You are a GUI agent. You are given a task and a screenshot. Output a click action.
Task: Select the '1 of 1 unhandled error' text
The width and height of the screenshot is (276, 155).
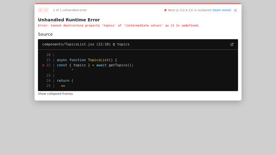click(70, 10)
